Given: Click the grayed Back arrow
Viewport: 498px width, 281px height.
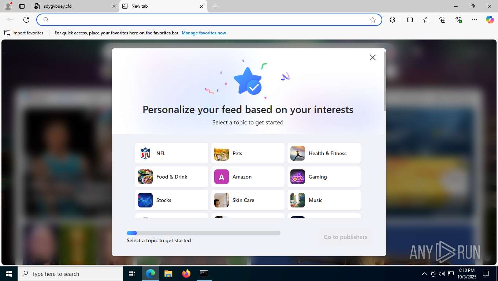Looking at the screenshot, I should (10, 20).
